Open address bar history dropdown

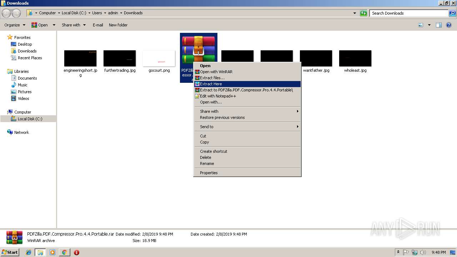(355, 13)
